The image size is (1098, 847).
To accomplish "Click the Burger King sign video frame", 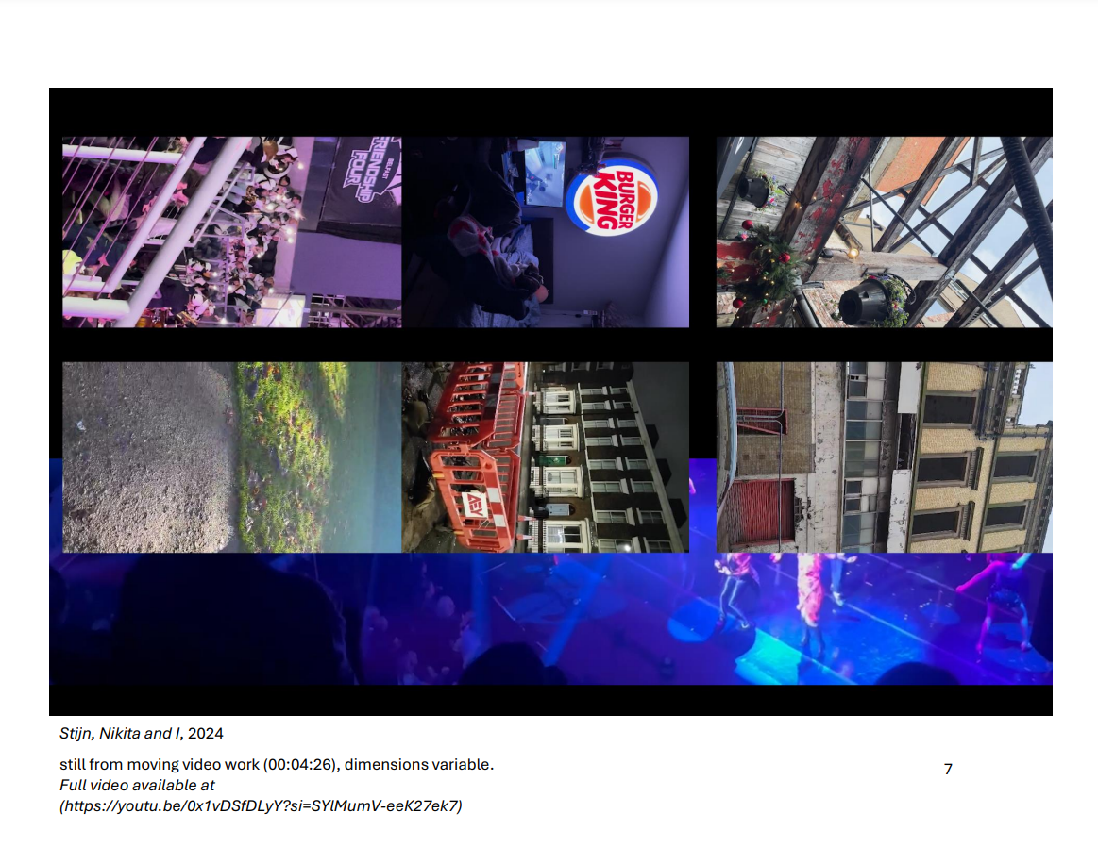I will click(546, 232).
